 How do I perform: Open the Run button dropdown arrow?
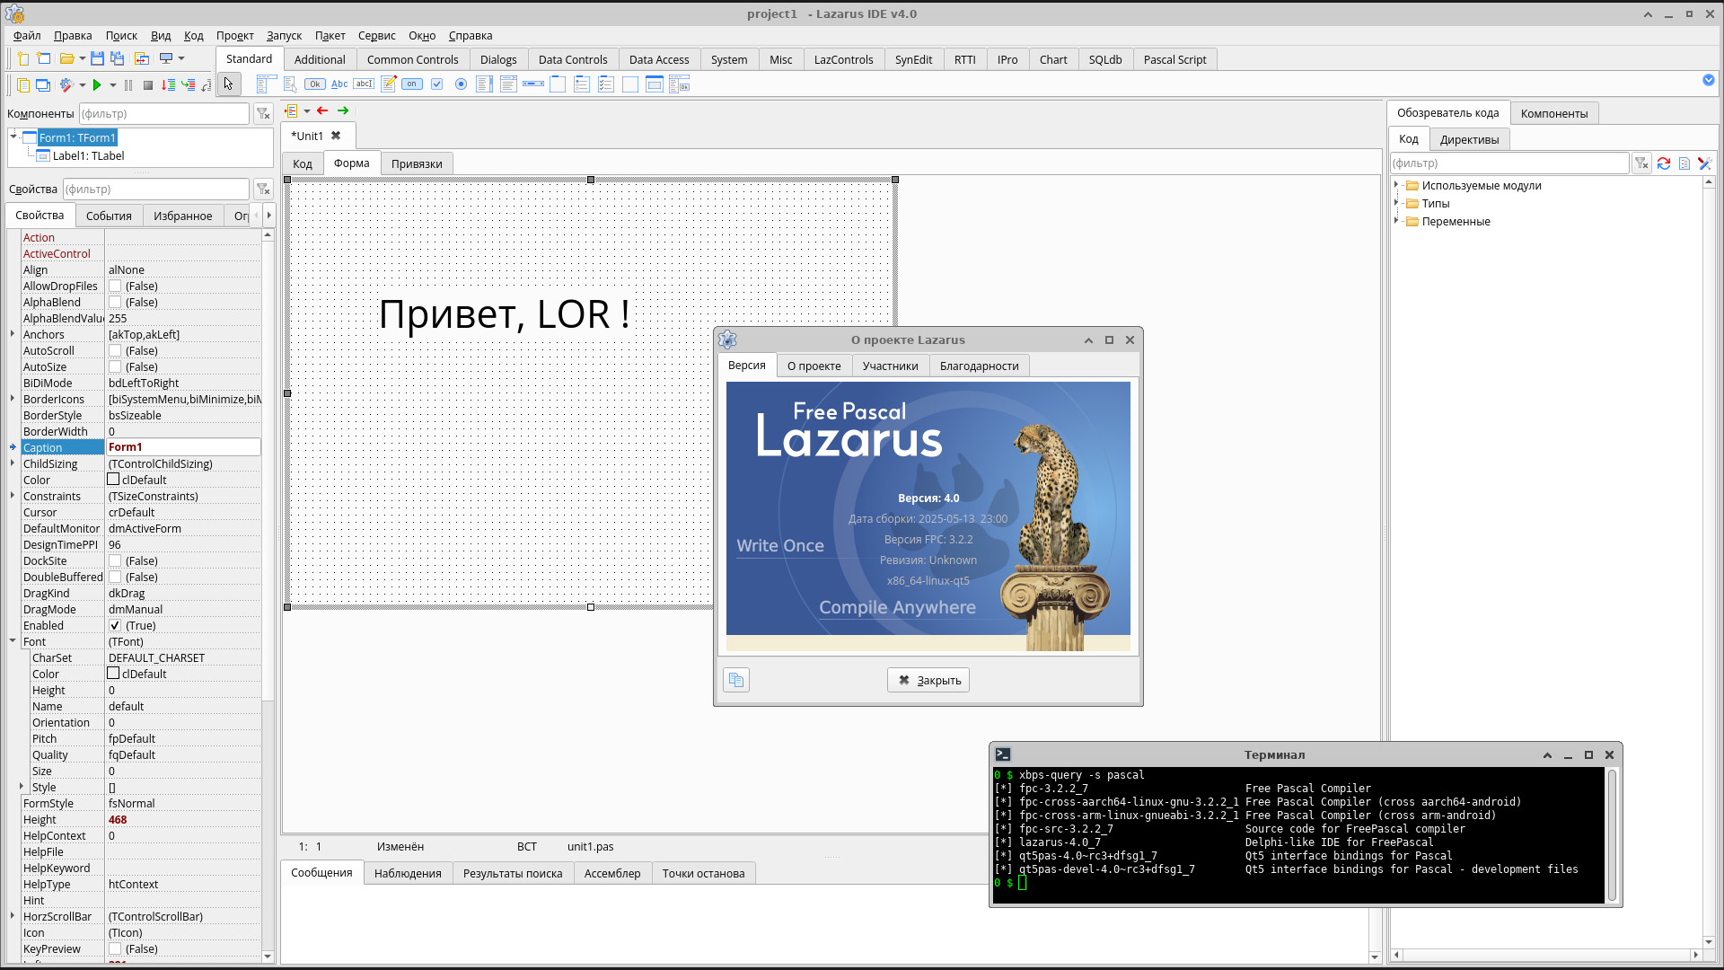[113, 85]
